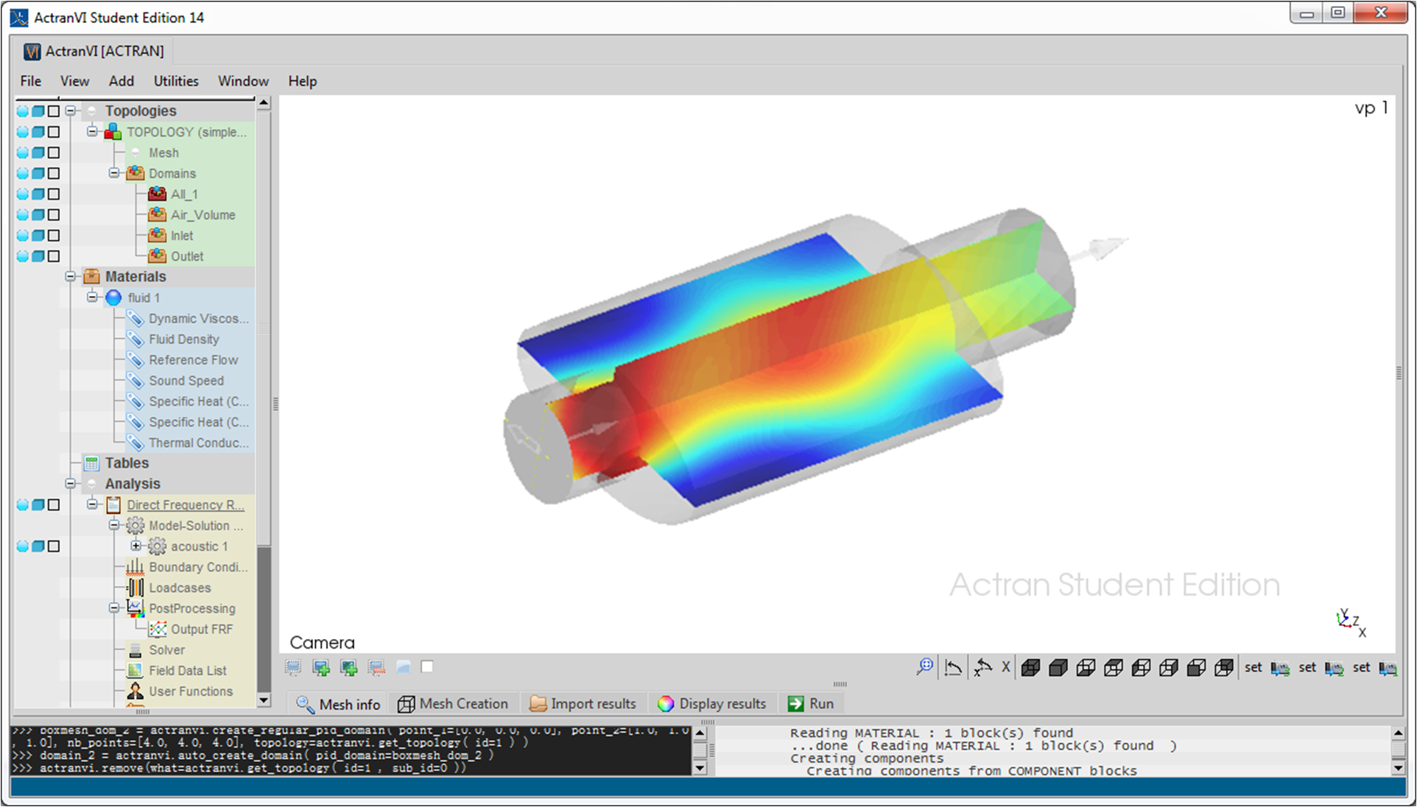Click the zoom fit magnifier icon
Screen dimensions: 1417x807
[x=924, y=667]
